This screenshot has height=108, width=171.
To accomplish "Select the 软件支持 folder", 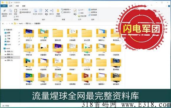I will pos(101,50).
